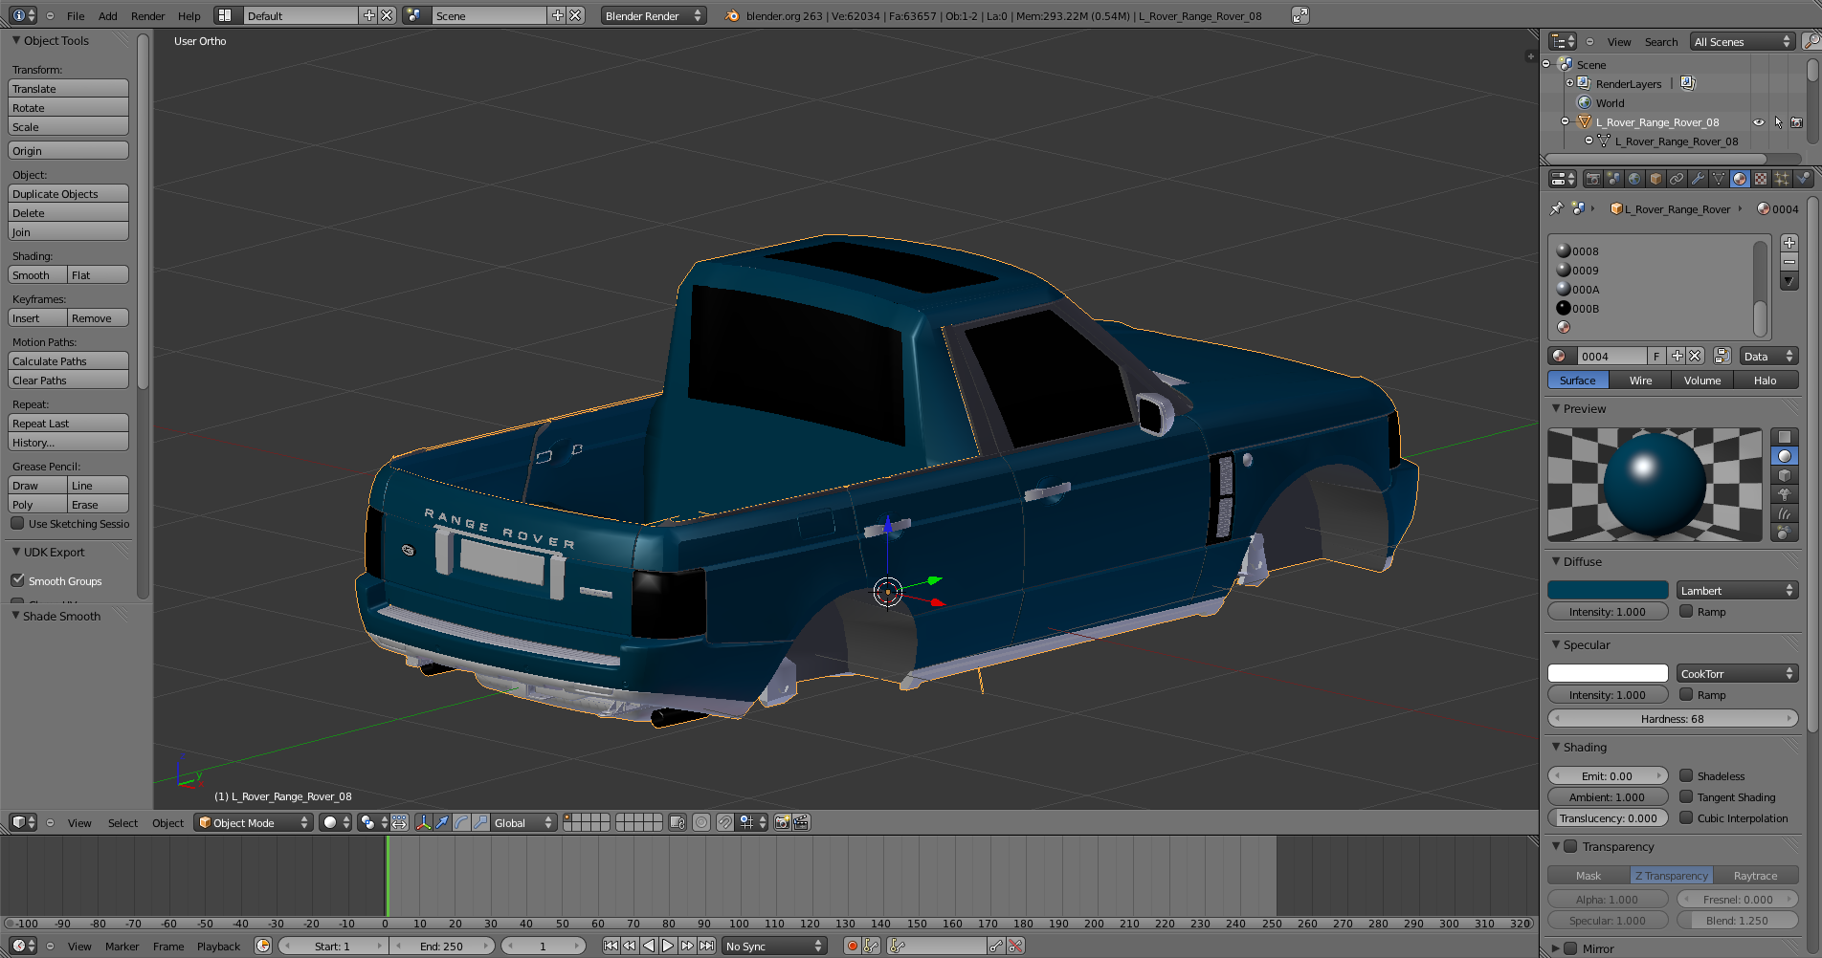Open Render properties camera tab
1822x958 pixels.
point(1592,179)
